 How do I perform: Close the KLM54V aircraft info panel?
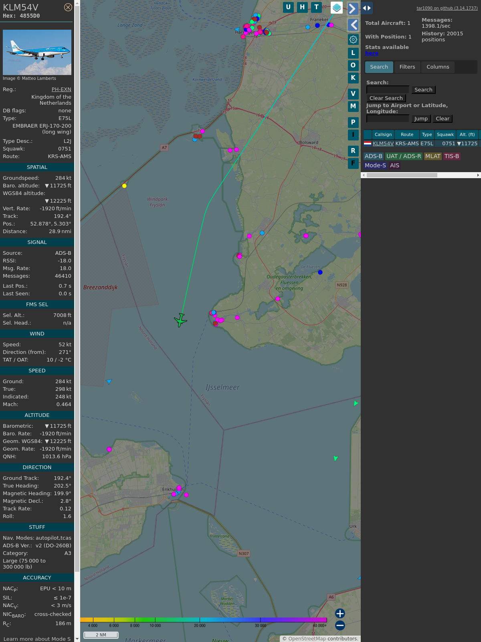tap(68, 7)
